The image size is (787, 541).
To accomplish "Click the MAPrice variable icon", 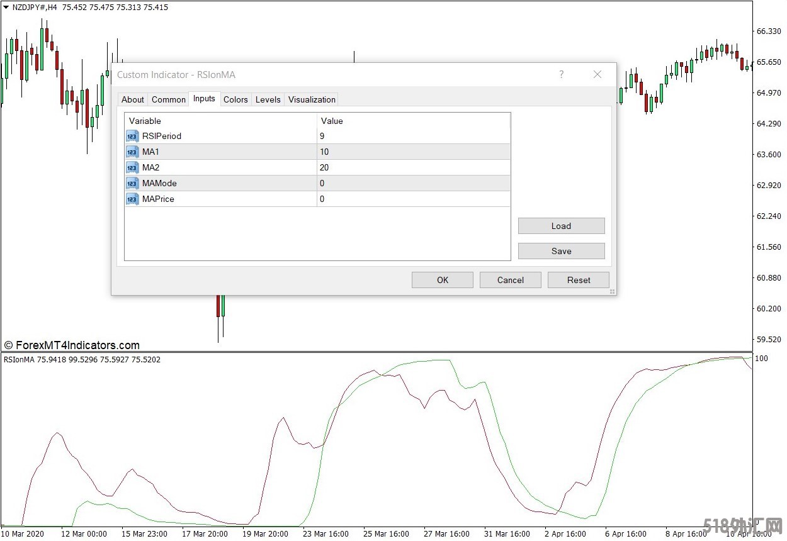I will click(132, 199).
